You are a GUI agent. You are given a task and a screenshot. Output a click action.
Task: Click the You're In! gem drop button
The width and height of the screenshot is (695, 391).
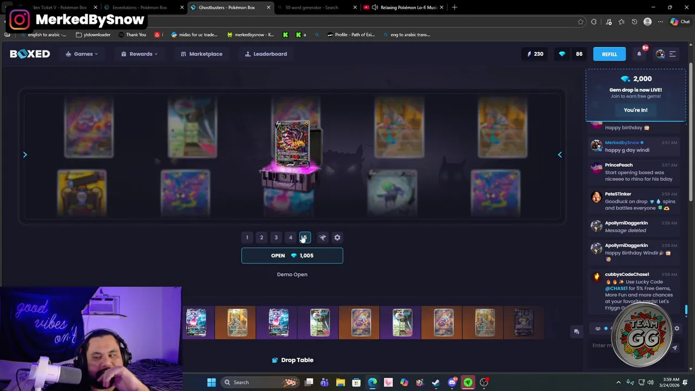point(635,110)
